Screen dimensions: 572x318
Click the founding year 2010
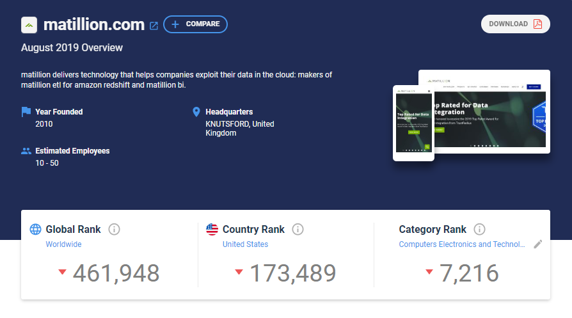(x=44, y=124)
